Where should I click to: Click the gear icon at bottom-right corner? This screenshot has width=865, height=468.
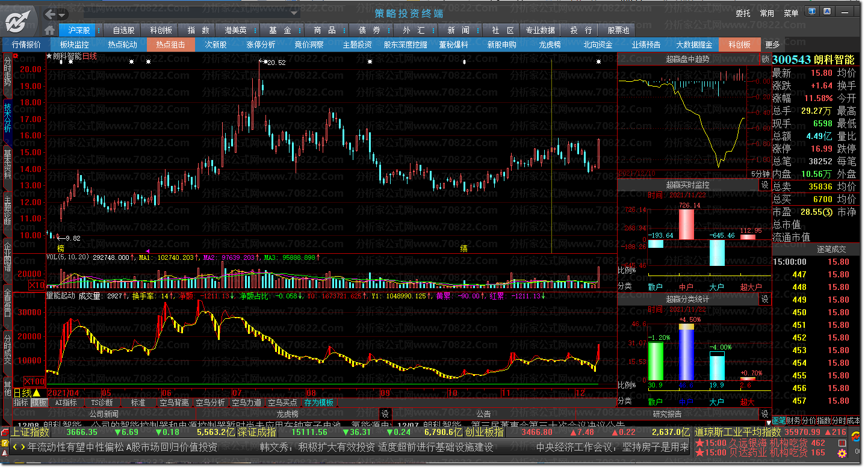pyautogui.click(x=843, y=453)
